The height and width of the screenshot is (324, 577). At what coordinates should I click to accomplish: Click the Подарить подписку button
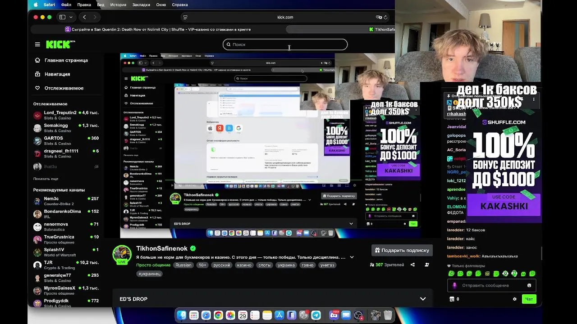pyautogui.click(x=402, y=250)
